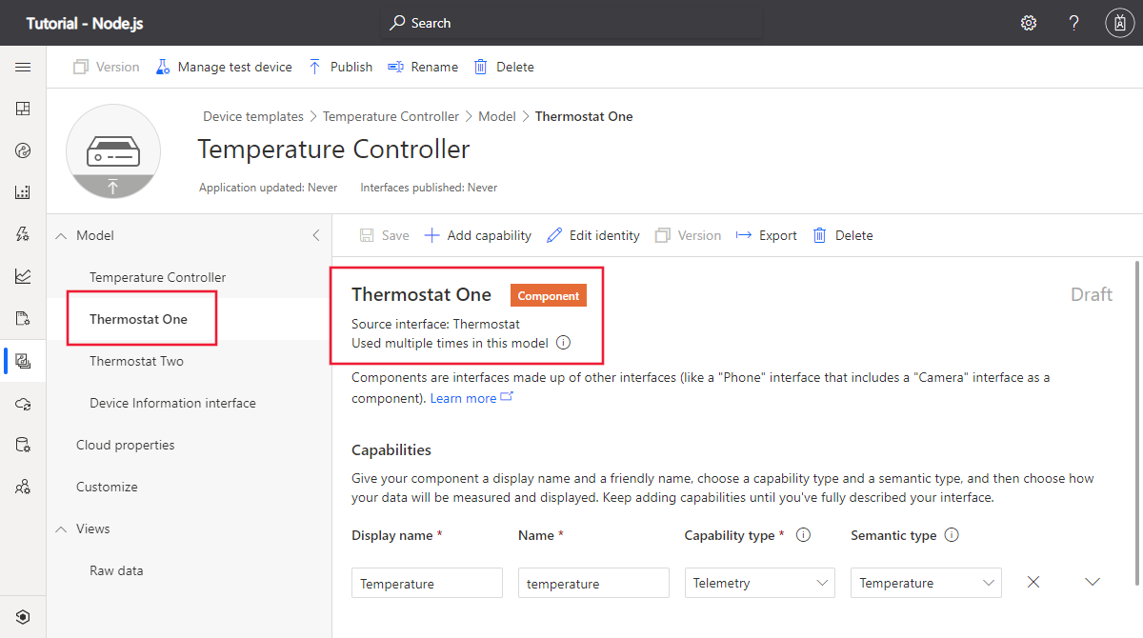The height and width of the screenshot is (638, 1143).
Task: Click the settings gear in the top bar
Action: click(1029, 22)
